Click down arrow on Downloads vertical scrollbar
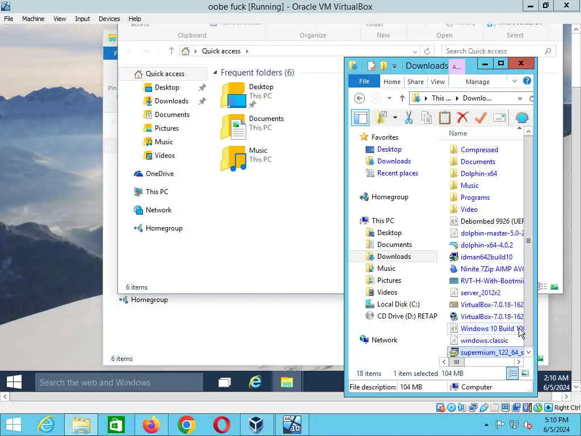 (528, 352)
